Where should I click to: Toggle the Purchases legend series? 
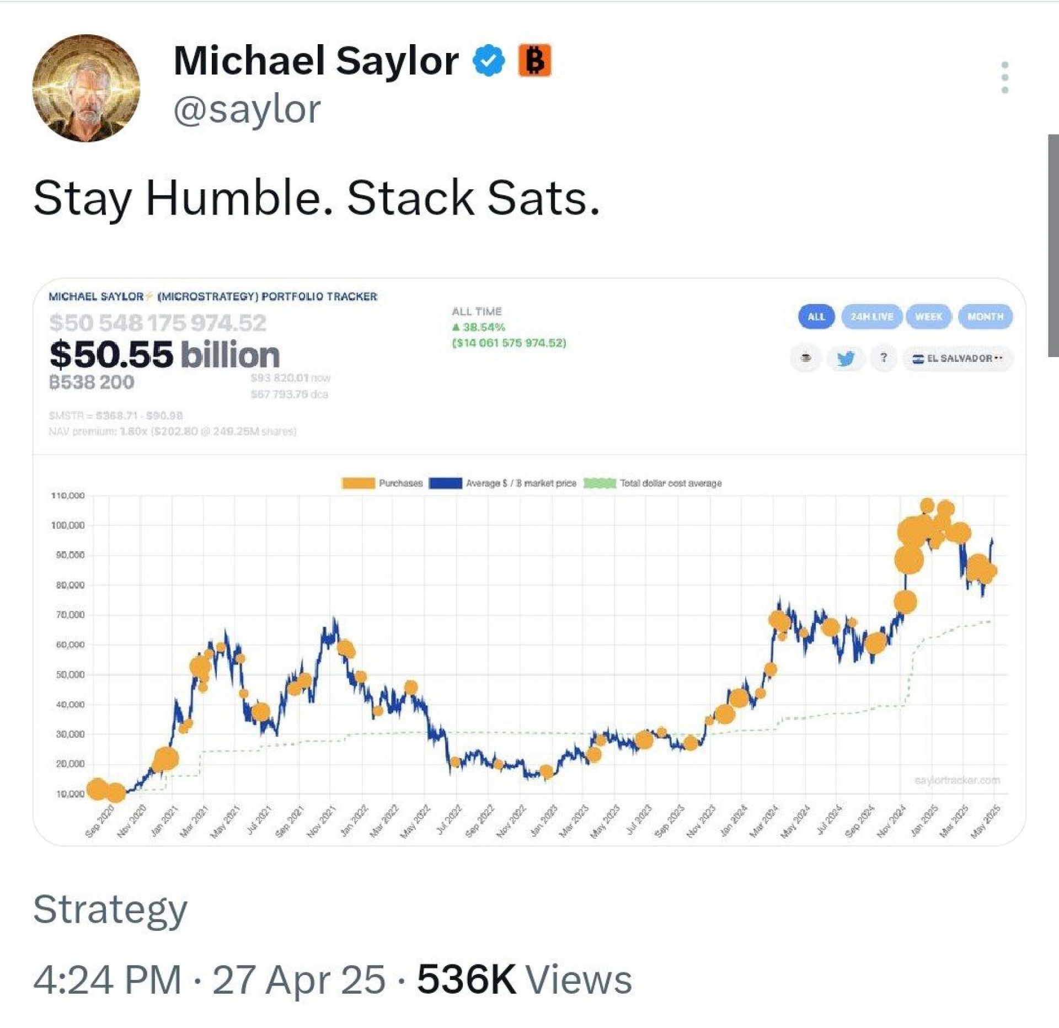coord(382,483)
